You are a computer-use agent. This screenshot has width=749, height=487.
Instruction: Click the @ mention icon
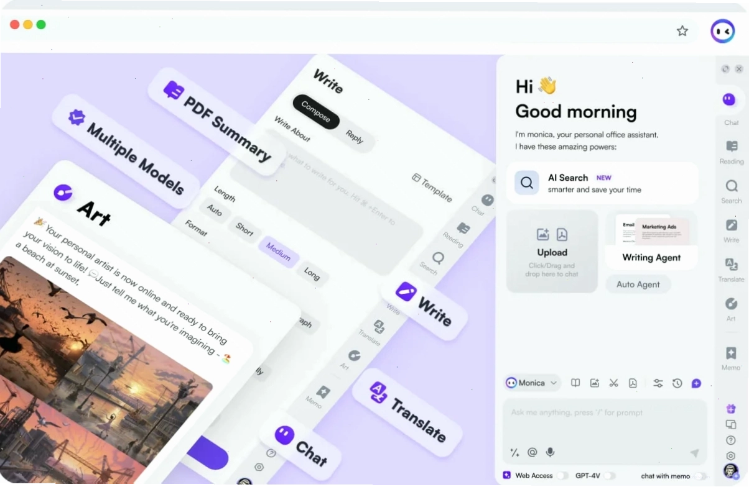532,453
